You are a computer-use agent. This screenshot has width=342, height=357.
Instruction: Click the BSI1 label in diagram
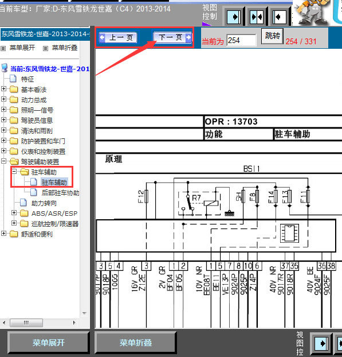coord(251,169)
